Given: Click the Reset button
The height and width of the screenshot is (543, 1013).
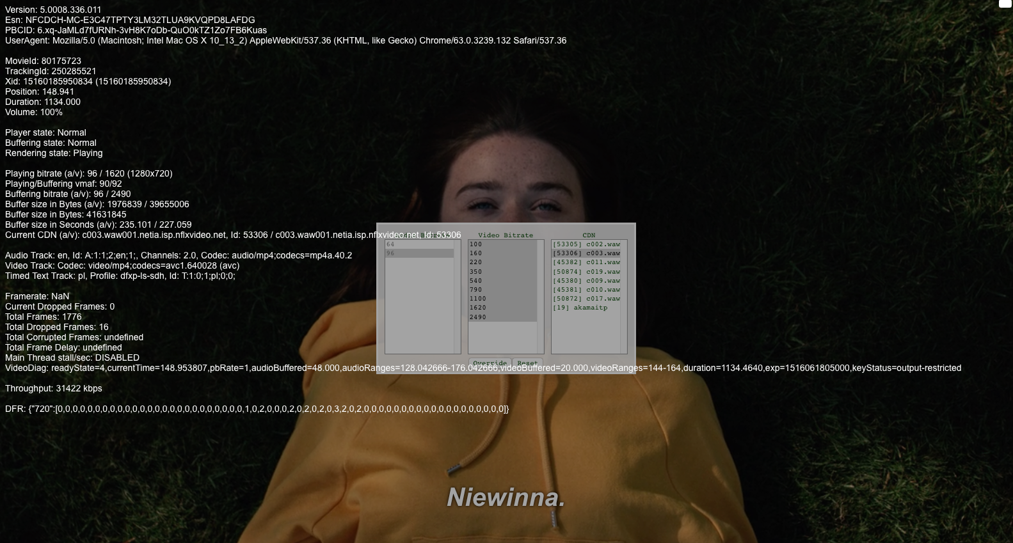Looking at the screenshot, I should (527, 363).
